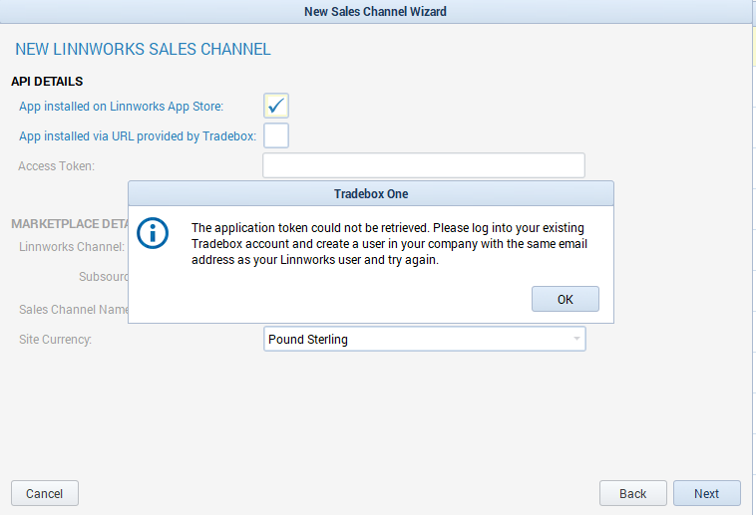This screenshot has height=515, width=756.
Task: Click the token error message text
Action: [x=387, y=244]
